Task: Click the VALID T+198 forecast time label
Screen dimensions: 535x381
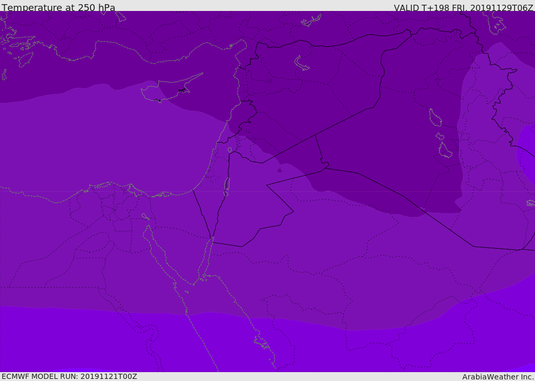Action: [x=463, y=8]
